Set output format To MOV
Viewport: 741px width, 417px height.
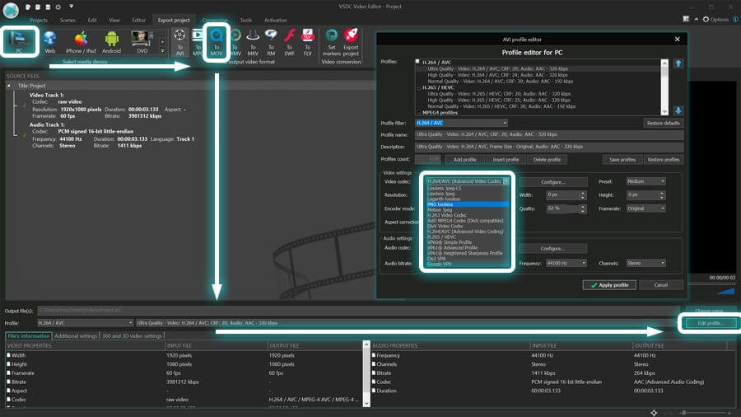click(217, 42)
